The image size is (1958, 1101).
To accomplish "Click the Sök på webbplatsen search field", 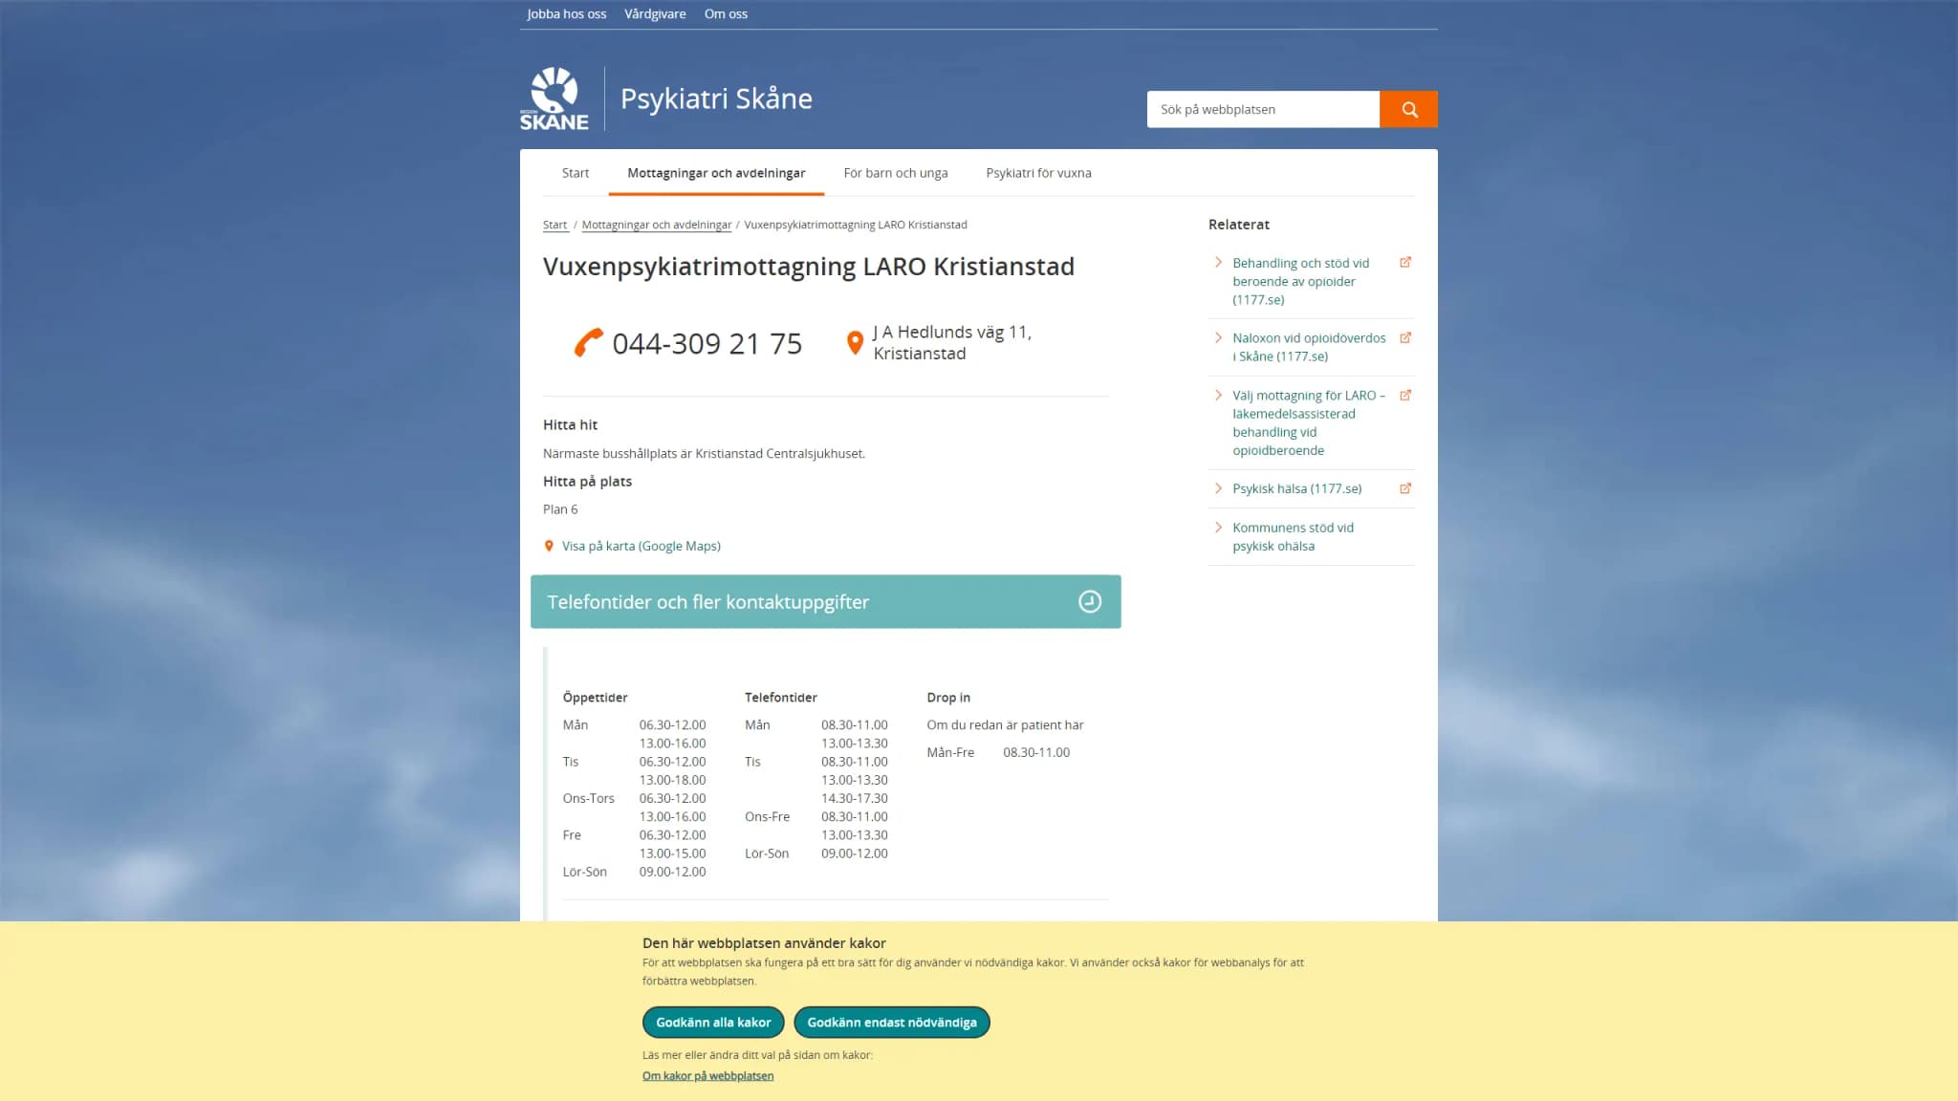I will (1263, 109).
